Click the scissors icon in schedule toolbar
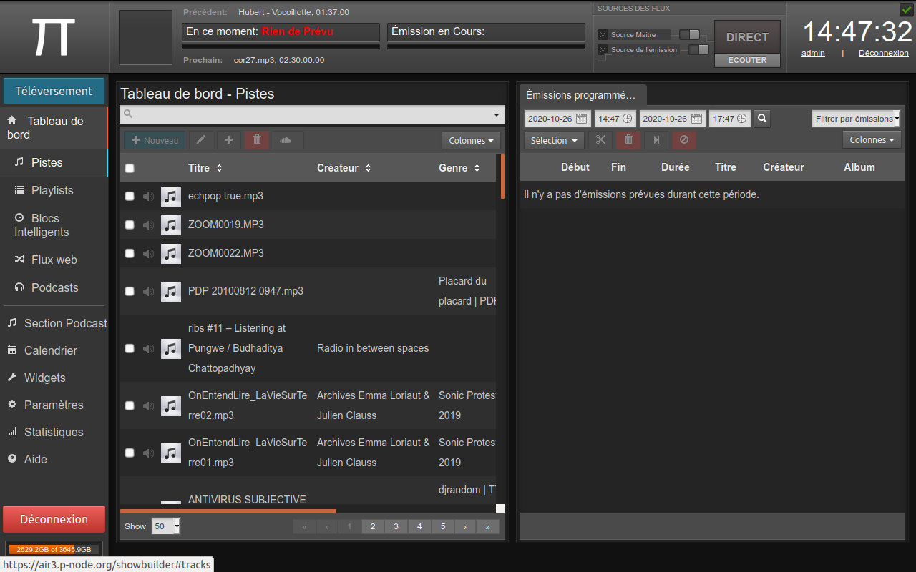This screenshot has width=916, height=572. click(x=600, y=140)
